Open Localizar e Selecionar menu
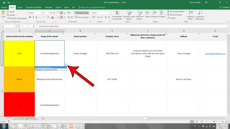The image size is (230, 129). point(200,15)
